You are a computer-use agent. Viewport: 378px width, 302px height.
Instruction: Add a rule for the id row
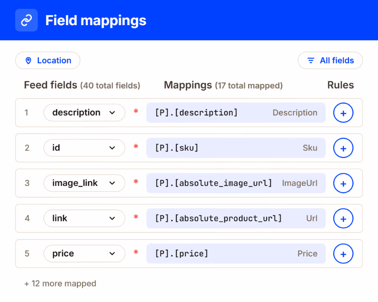343,148
